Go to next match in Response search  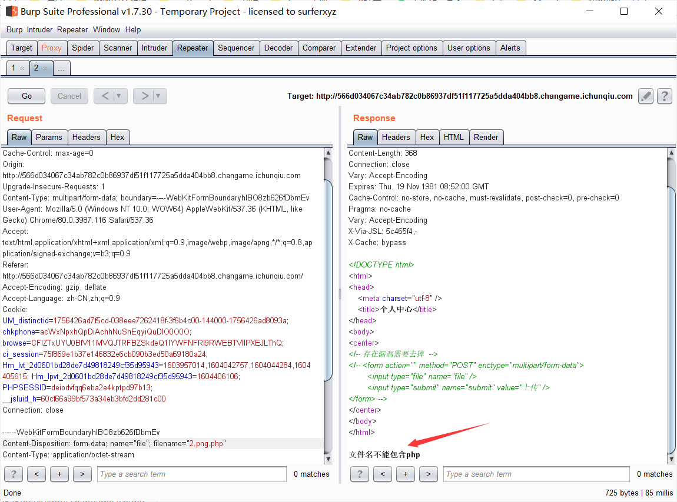[x=429, y=474]
